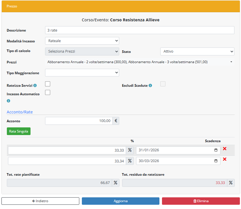Go back with the Indietro button
Screen dimensions: 241x209
[40, 201]
